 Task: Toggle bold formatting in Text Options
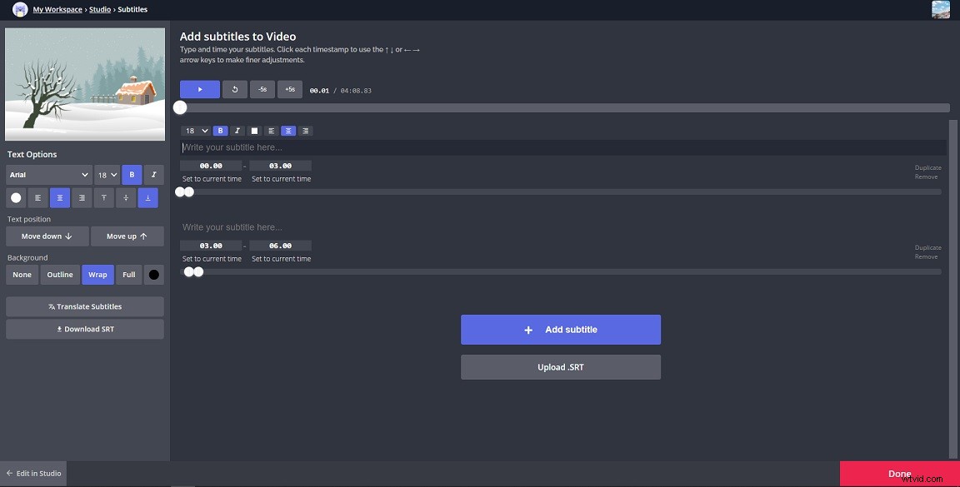pos(131,174)
